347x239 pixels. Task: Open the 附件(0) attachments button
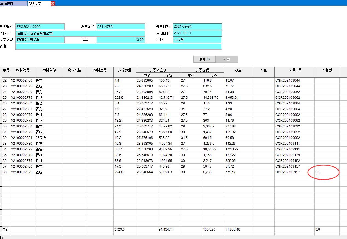pyautogui.click(x=204, y=59)
